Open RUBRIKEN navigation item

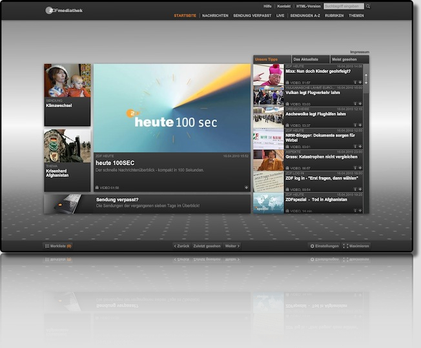(334, 15)
